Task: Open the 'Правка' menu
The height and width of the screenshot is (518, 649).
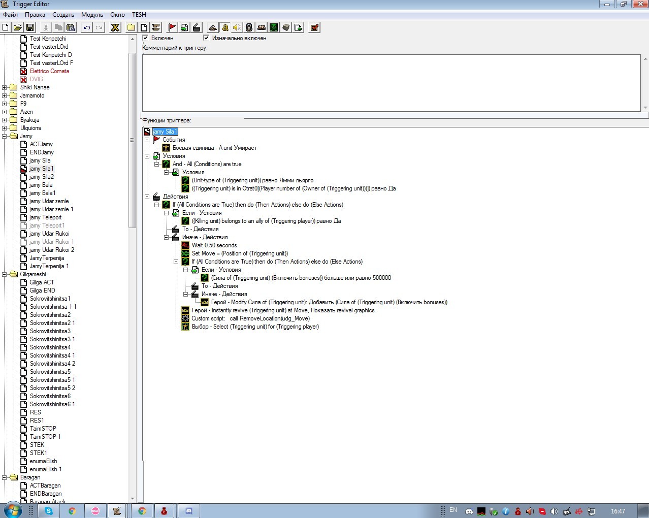Action: click(x=35, y=15)
